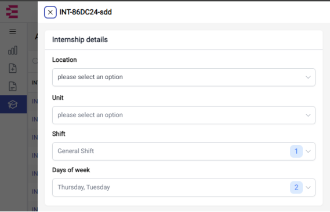The image size is (330, 212).
Task: Expand the Unit dropdown arrow
Action: 308,115
